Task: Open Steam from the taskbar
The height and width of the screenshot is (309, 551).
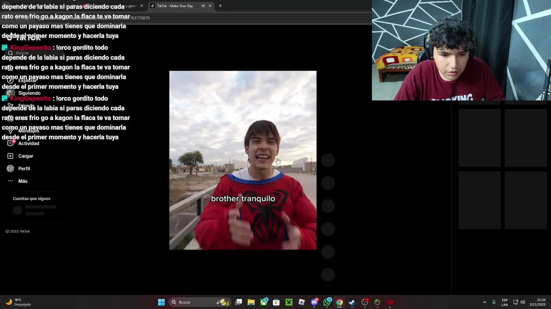Action: 352,302
